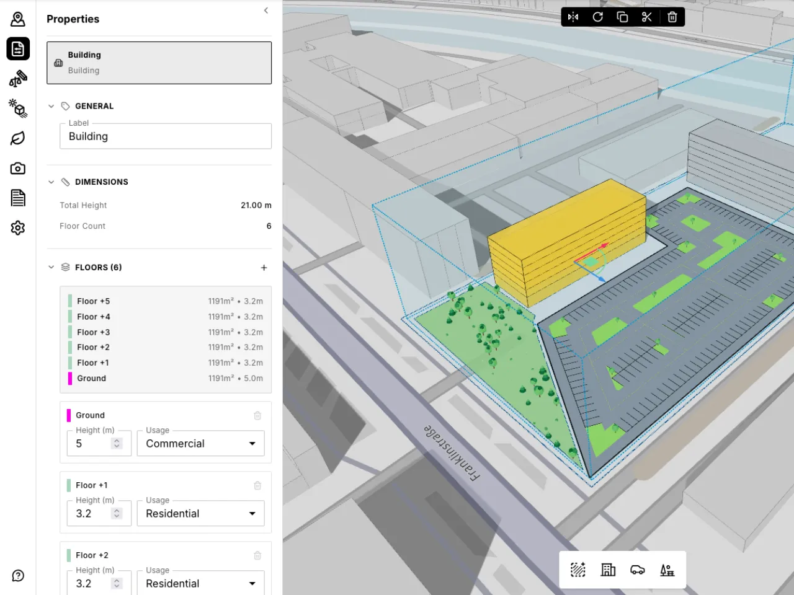Select the Ground row in the floors list
Image resolution: width=794 pixels, height=595 pixels.
pos(166,379)
